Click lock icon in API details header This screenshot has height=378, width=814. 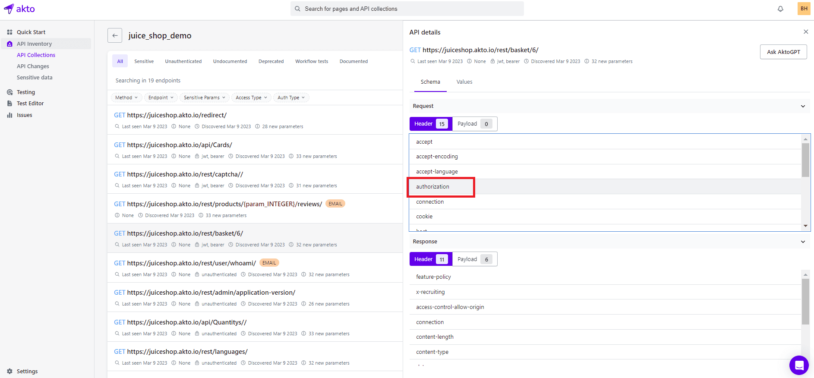point(492,61)
